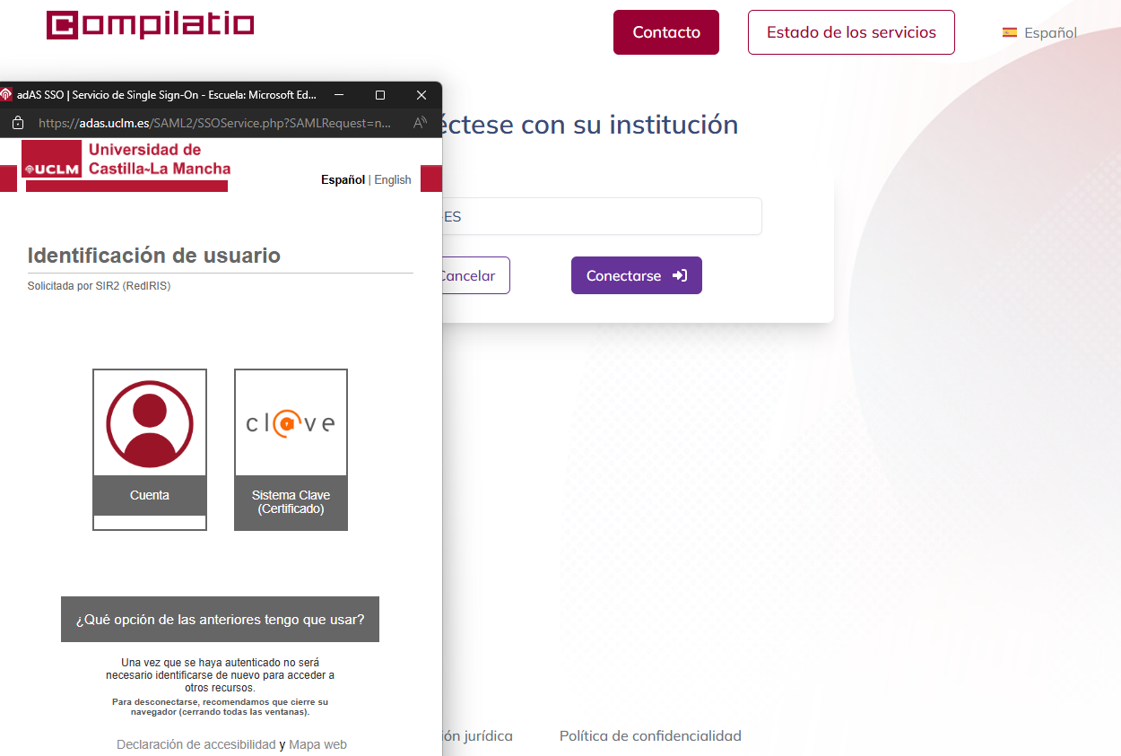
Task: Switch popup language to Español
Action: pos(343,179)
